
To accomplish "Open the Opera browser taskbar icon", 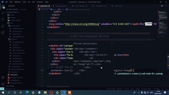I will [51, 93].
